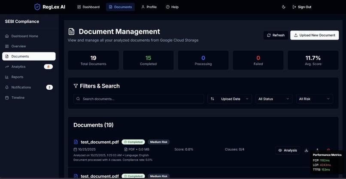
Task: Click the Failed 0 card
Action: tap(258, 60)
